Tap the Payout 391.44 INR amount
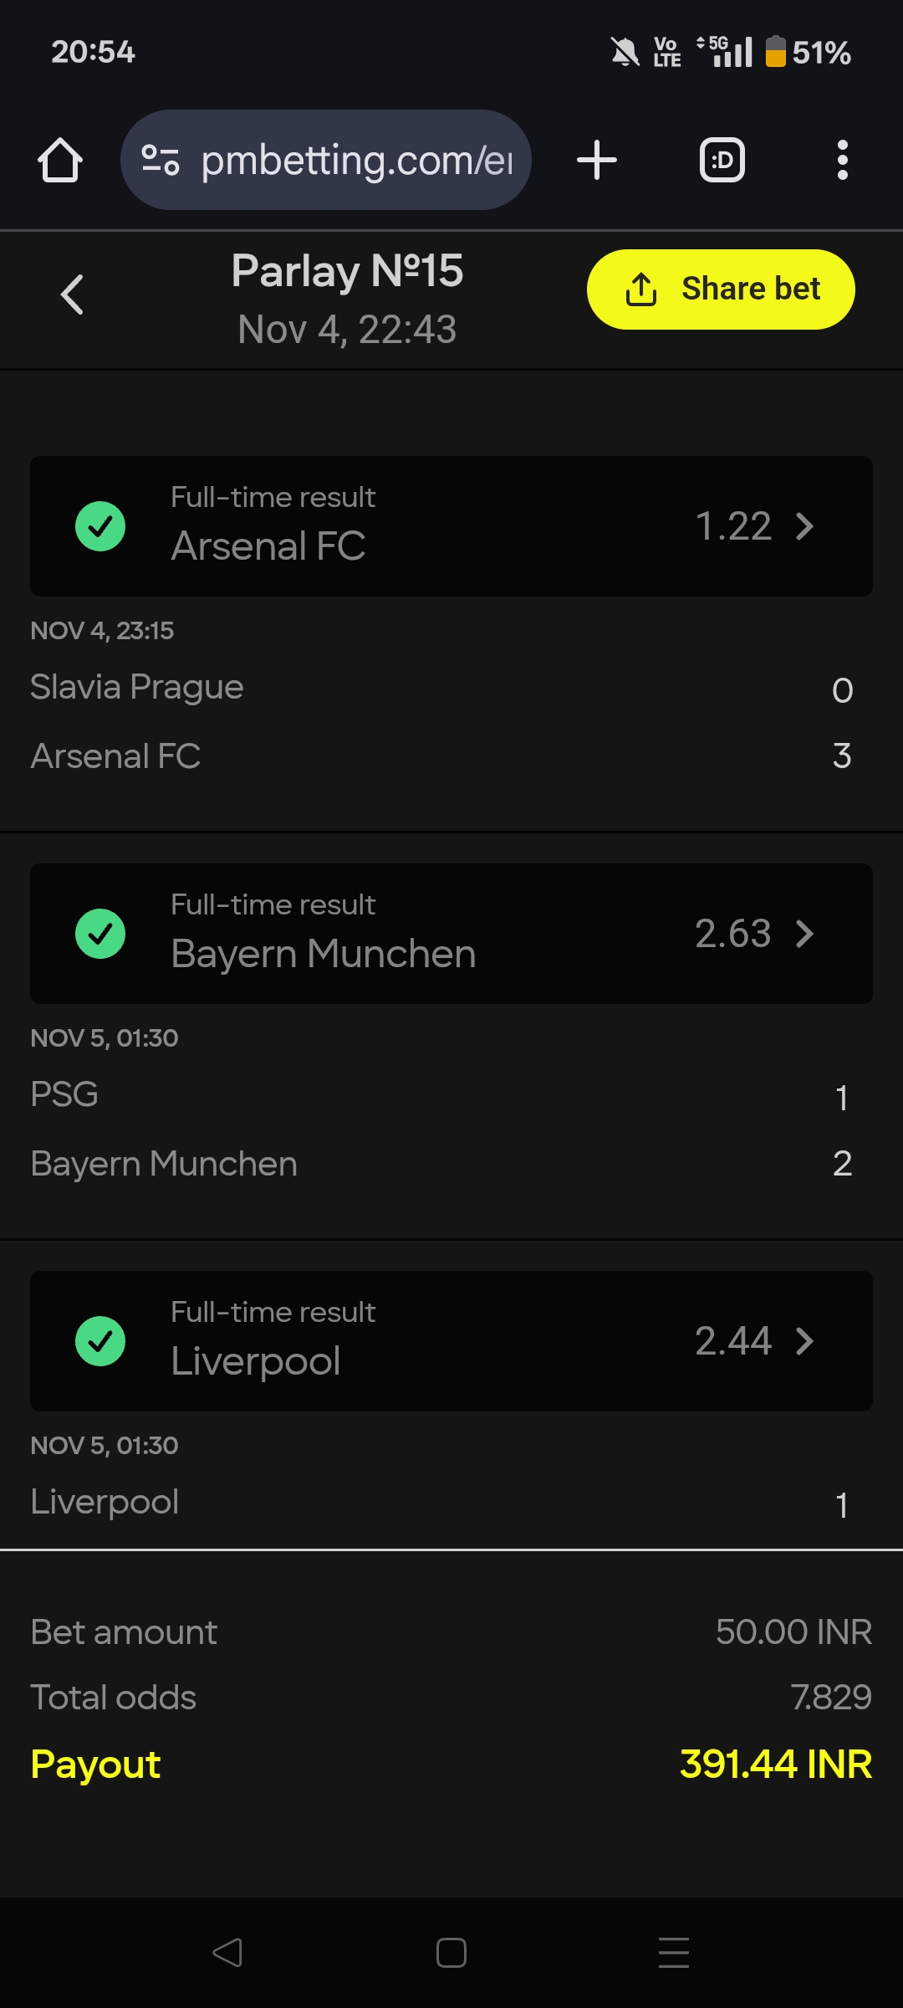 775,1765
